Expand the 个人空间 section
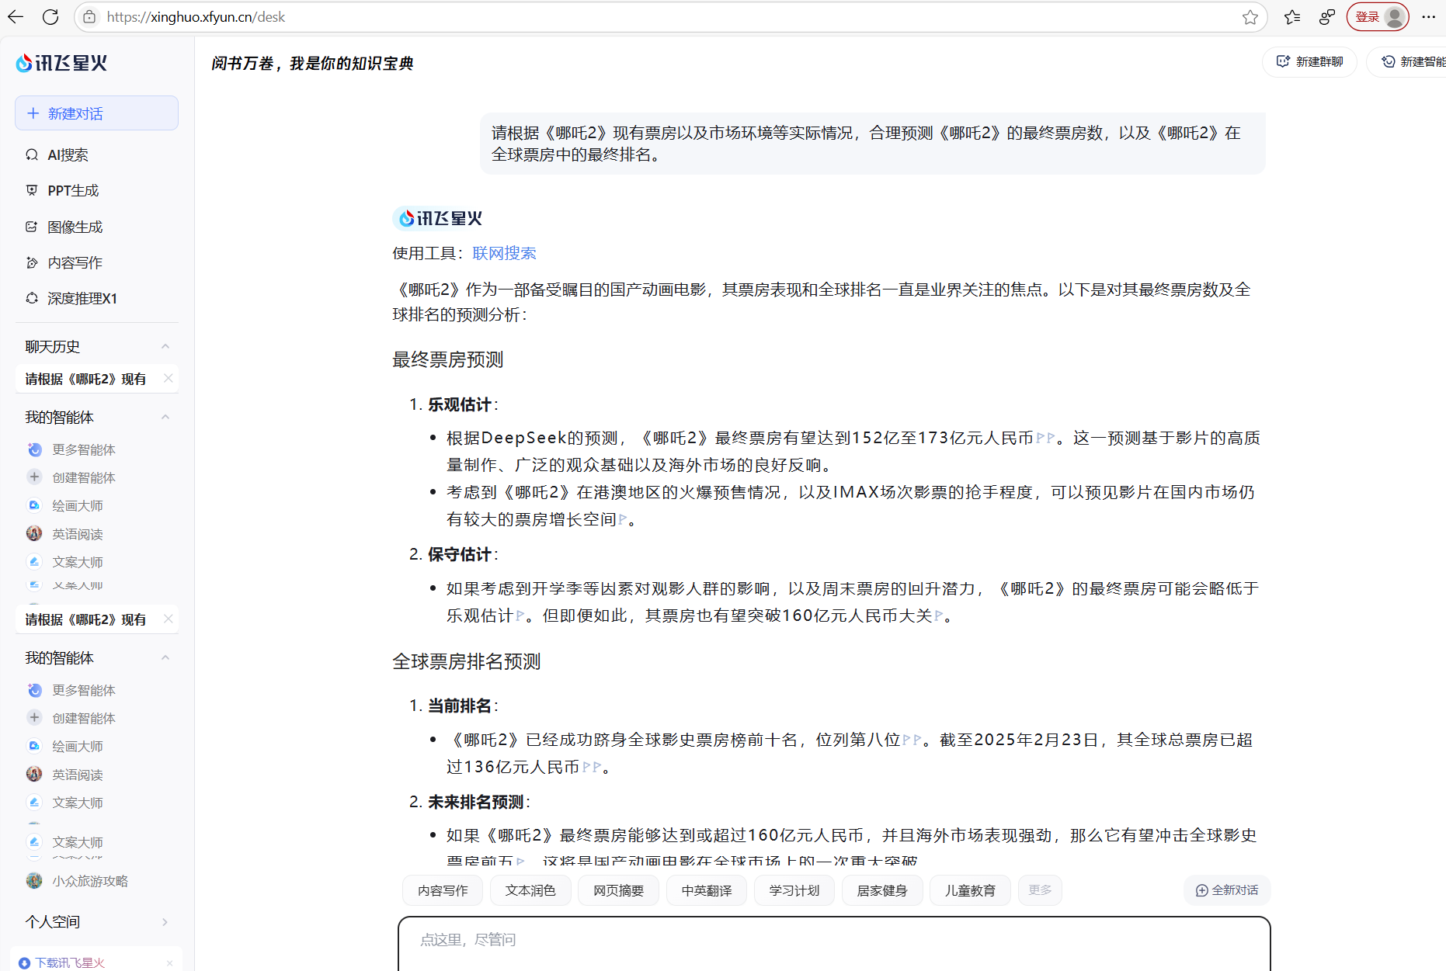Viewport: 1446px width, 971px height. click(x=165, y=921)
